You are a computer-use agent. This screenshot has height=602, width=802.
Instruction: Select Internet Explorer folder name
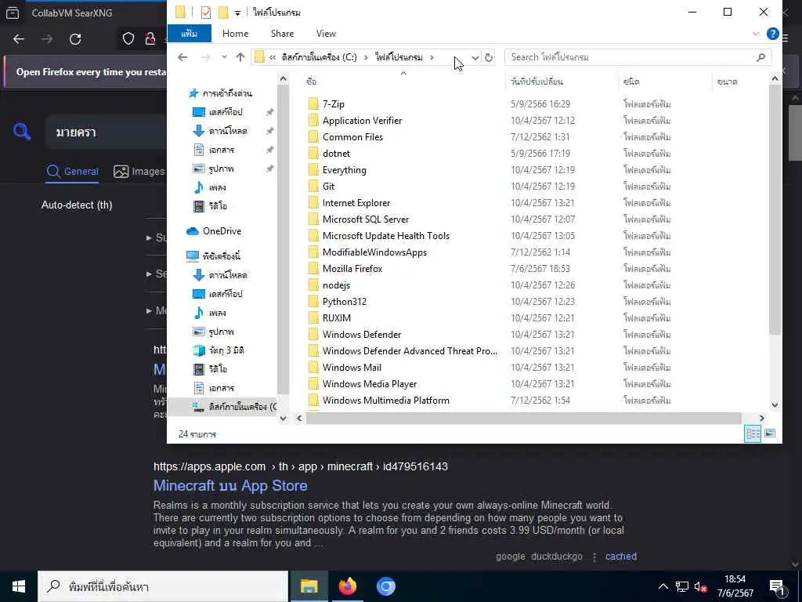(x=356, y=203)
